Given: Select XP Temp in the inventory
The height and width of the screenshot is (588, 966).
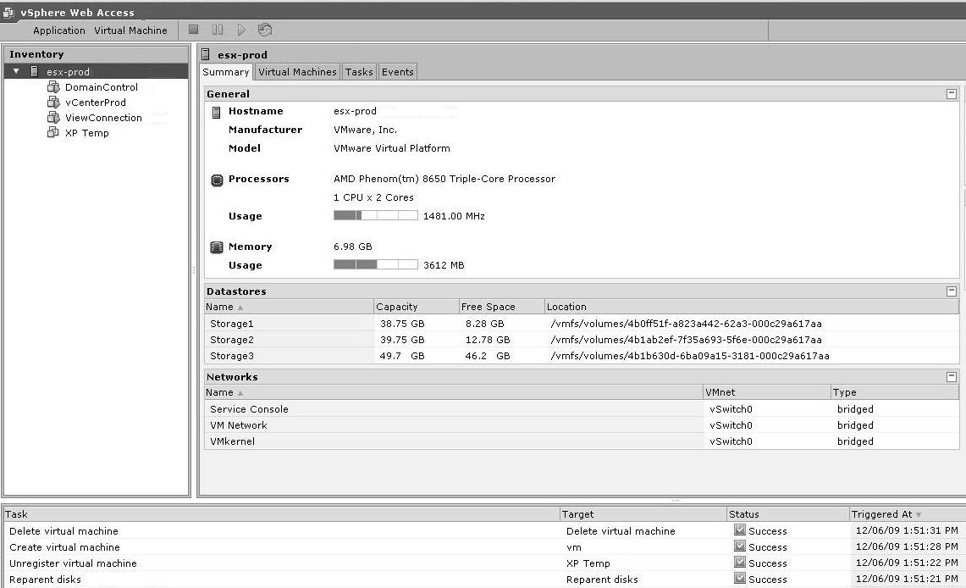Looking at the screenshot, I should [x=87, y=132].
